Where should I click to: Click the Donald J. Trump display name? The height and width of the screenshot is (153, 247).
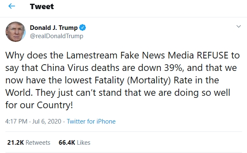[54, 28]
